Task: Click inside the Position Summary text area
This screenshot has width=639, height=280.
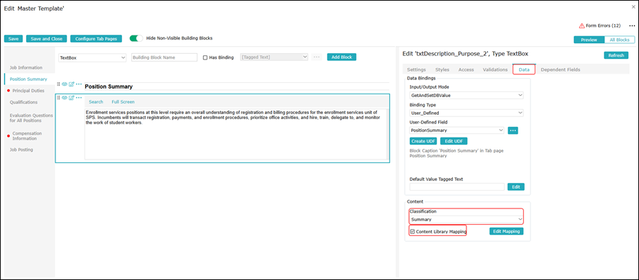Action: (x=236, y=134)
